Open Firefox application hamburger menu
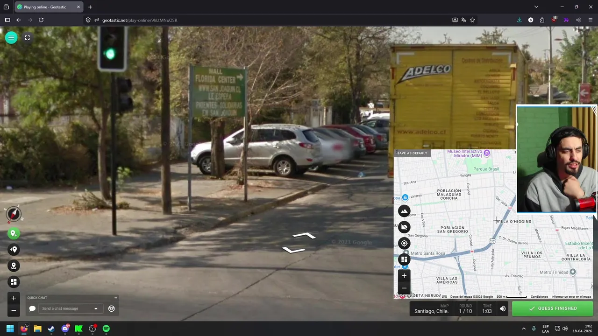The height and width of the screenshot is (336, 598). tap(591, 20)
